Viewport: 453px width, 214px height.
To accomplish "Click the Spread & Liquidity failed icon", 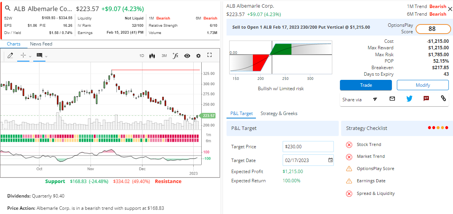I will [349, 193].
